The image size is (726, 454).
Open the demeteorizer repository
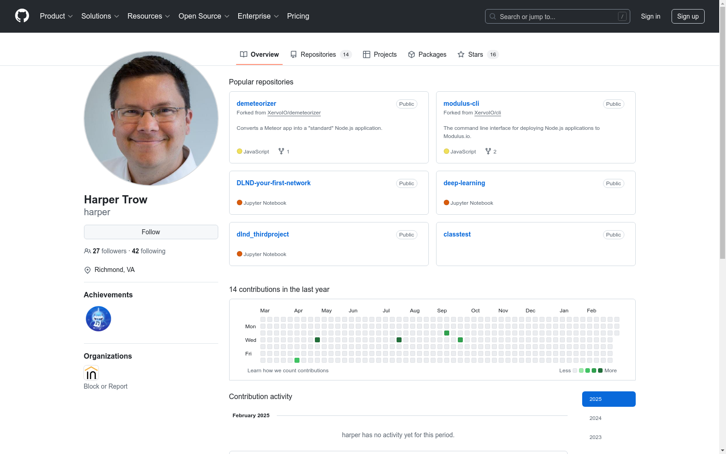click(x=256, y=104)
